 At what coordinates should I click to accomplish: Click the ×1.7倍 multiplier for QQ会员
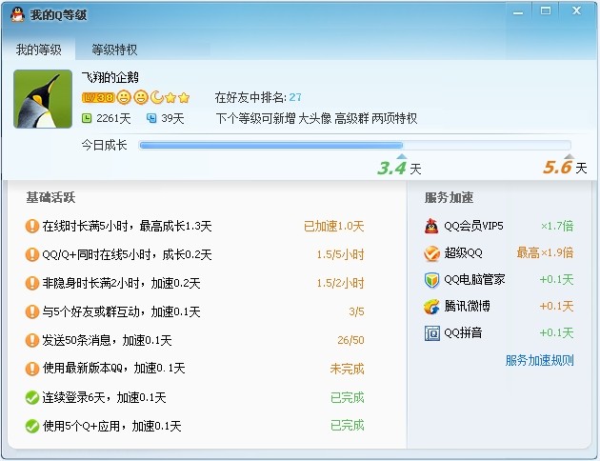pos(557,226)
